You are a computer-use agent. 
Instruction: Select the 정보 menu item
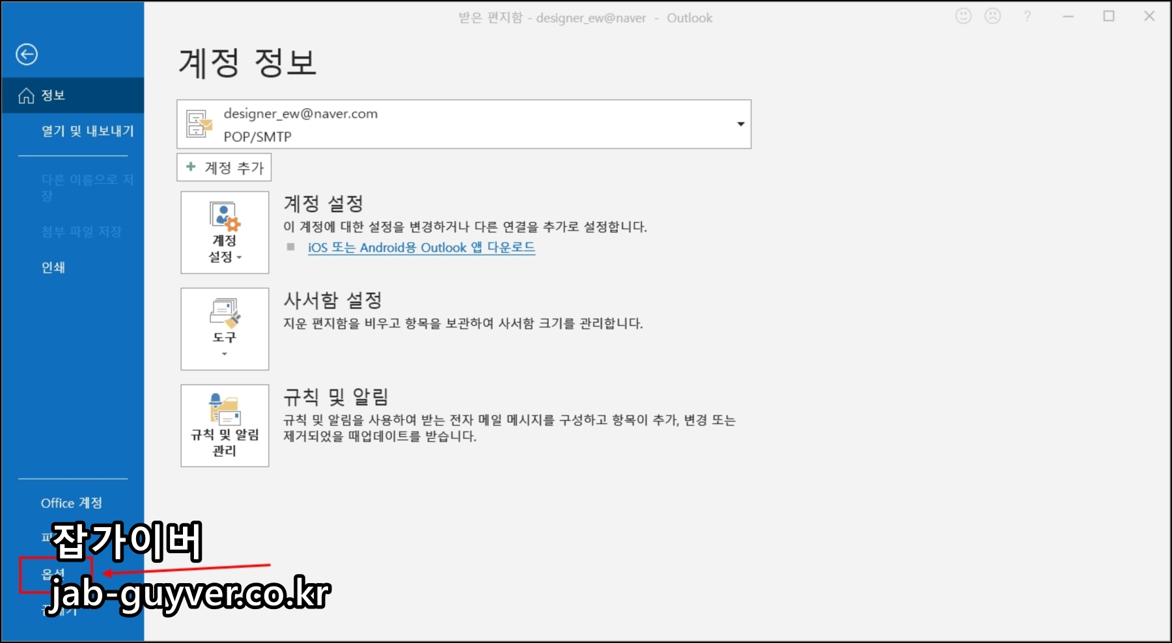point(72,96)
